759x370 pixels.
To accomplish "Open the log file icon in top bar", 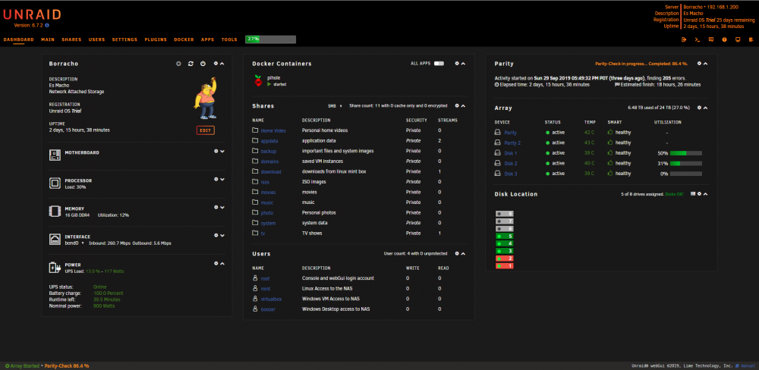I will [751, 39].
